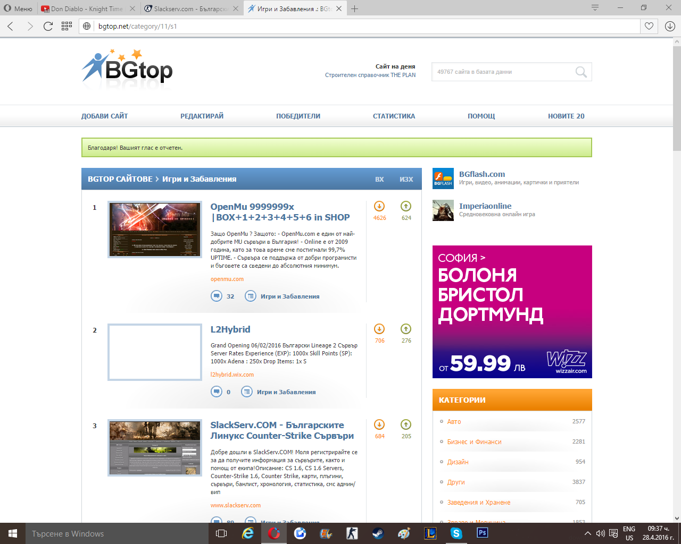This screenshot has width=681, height=544.
Task: Click the orange incoming arrow above 4626
Action: coord(379,206)
